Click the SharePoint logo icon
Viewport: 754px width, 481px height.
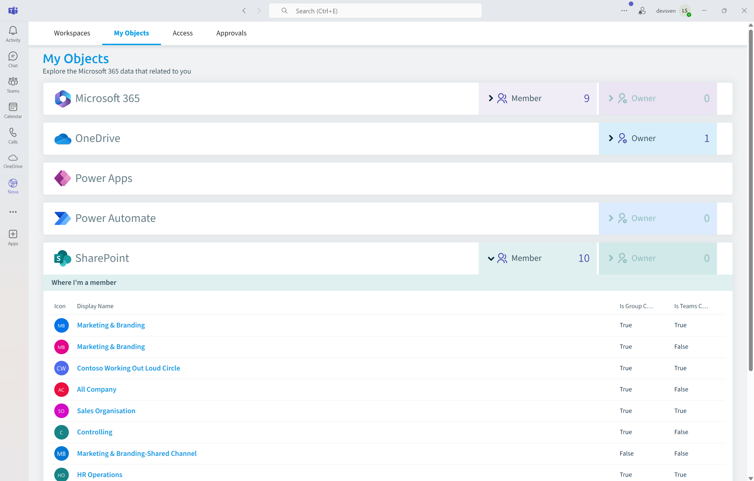63,258
